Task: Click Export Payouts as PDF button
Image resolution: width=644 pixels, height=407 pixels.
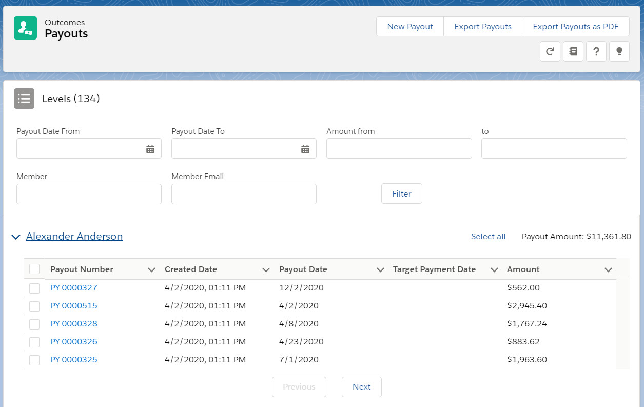Action: click(576, 27)
